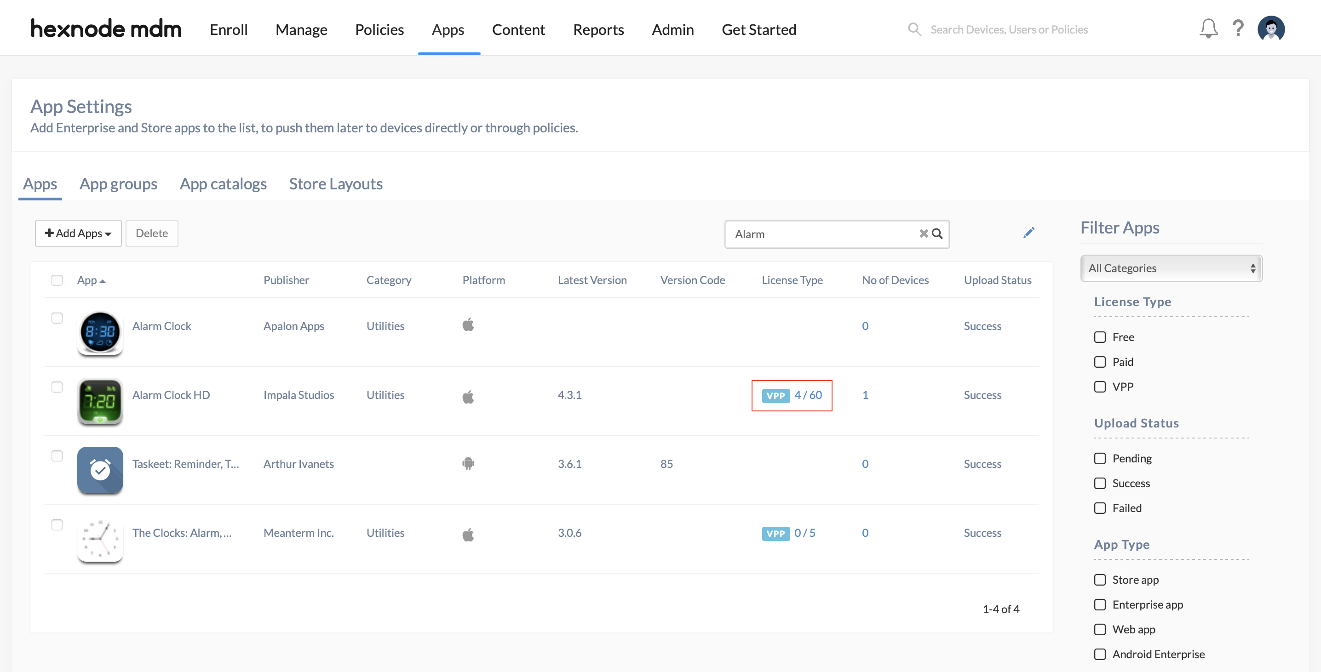Viewport: 1321px width, 672px height.
Task: Focus the Search Devices, Users or Policies field
Action: click(x=1009, y=29)
